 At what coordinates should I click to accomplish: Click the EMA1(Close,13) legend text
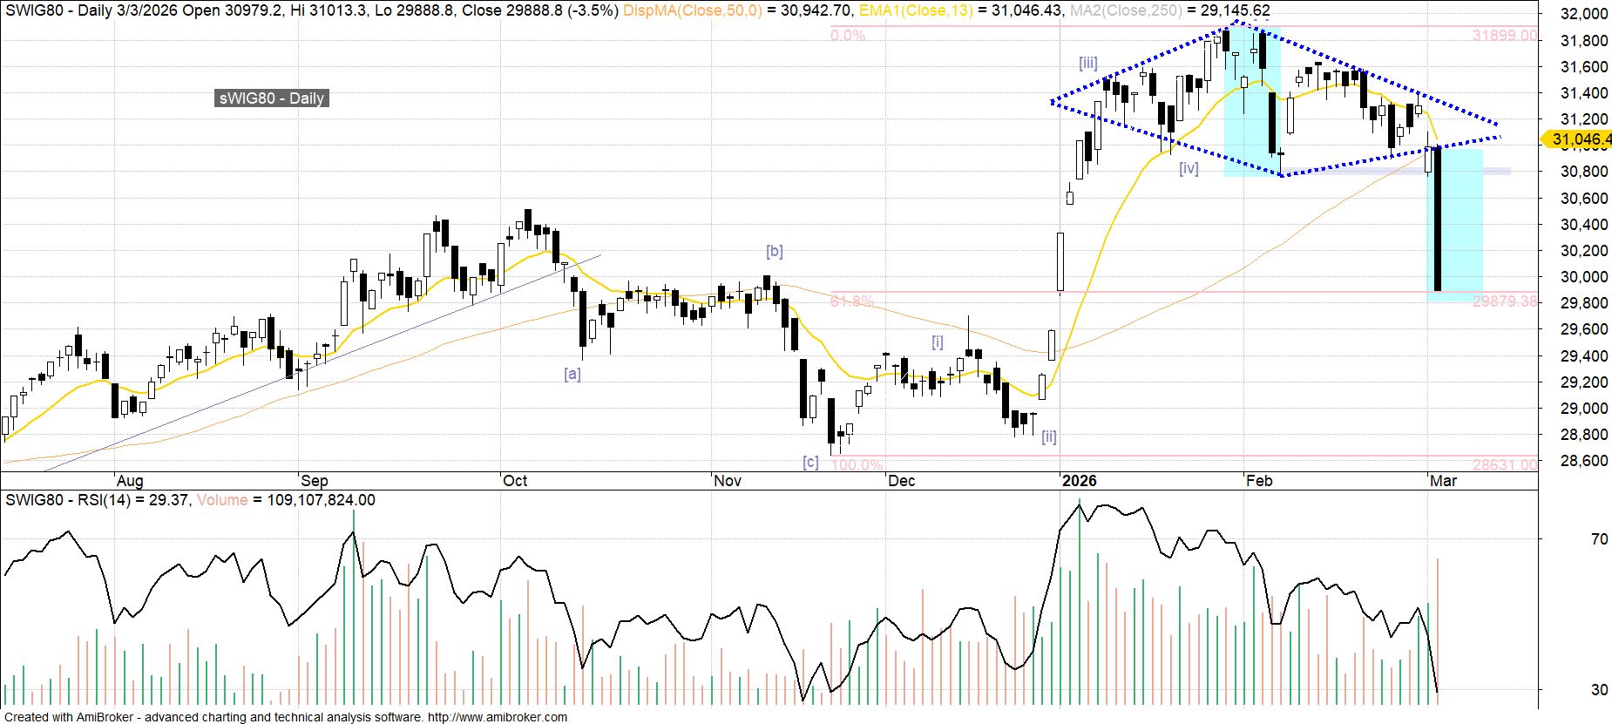pyautogui.click(x=916, y=10)
